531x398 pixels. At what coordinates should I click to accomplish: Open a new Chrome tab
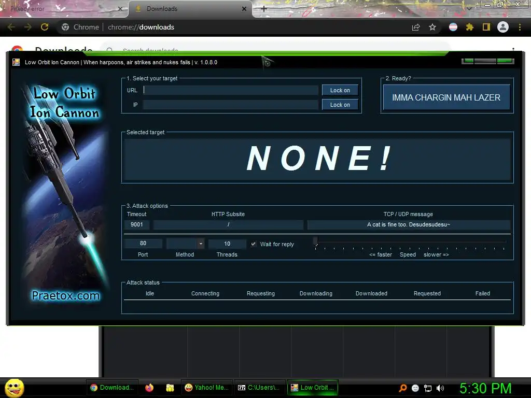click(x=264, y=9)
